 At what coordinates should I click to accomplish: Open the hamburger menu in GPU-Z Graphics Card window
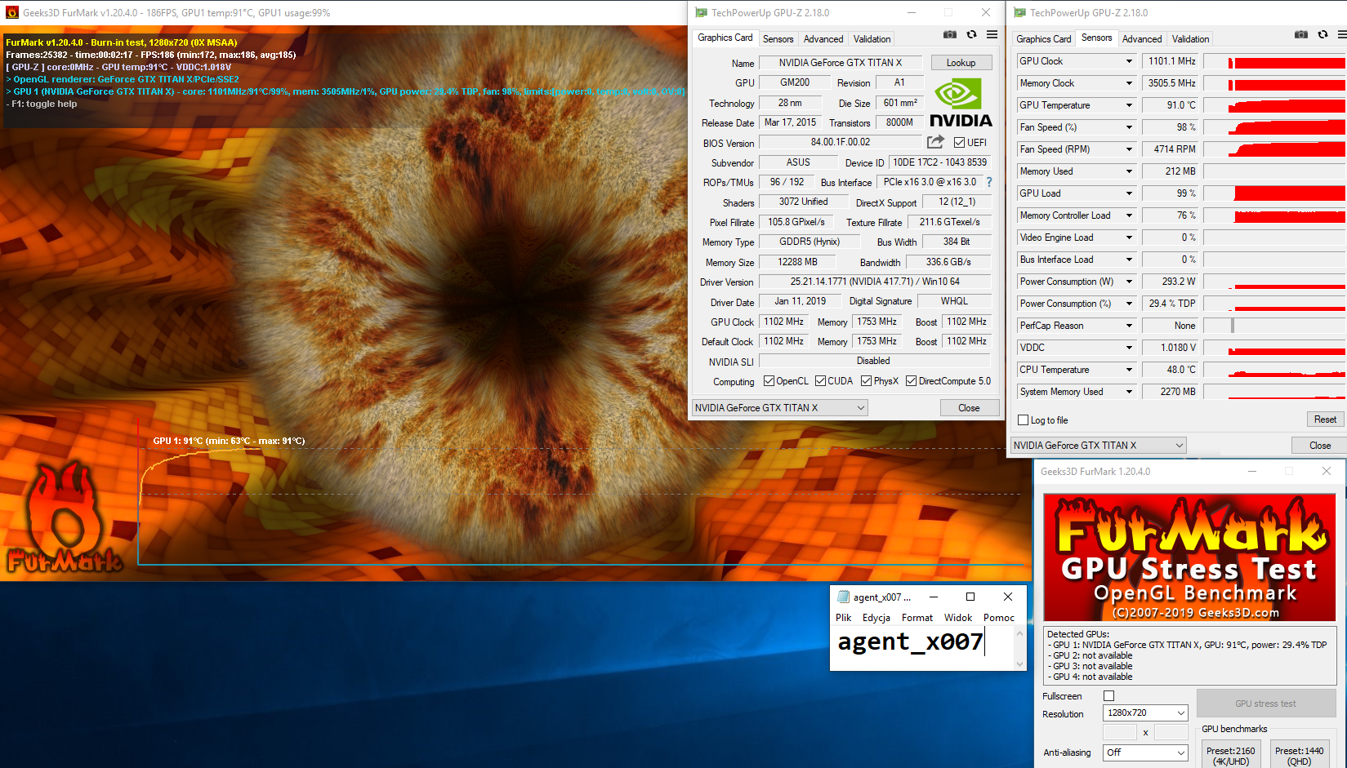pyautogui.click(x=992, y=35)
